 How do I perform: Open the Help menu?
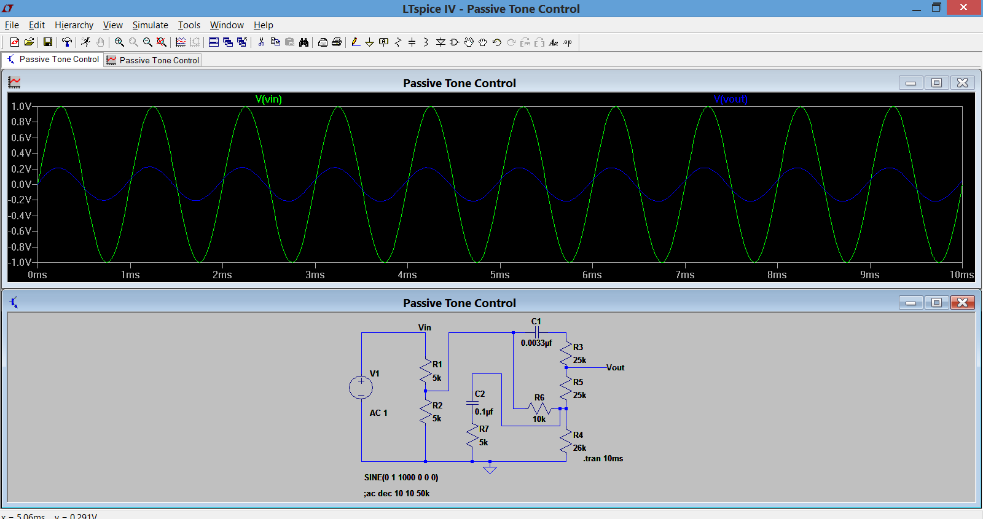point(263,25)
